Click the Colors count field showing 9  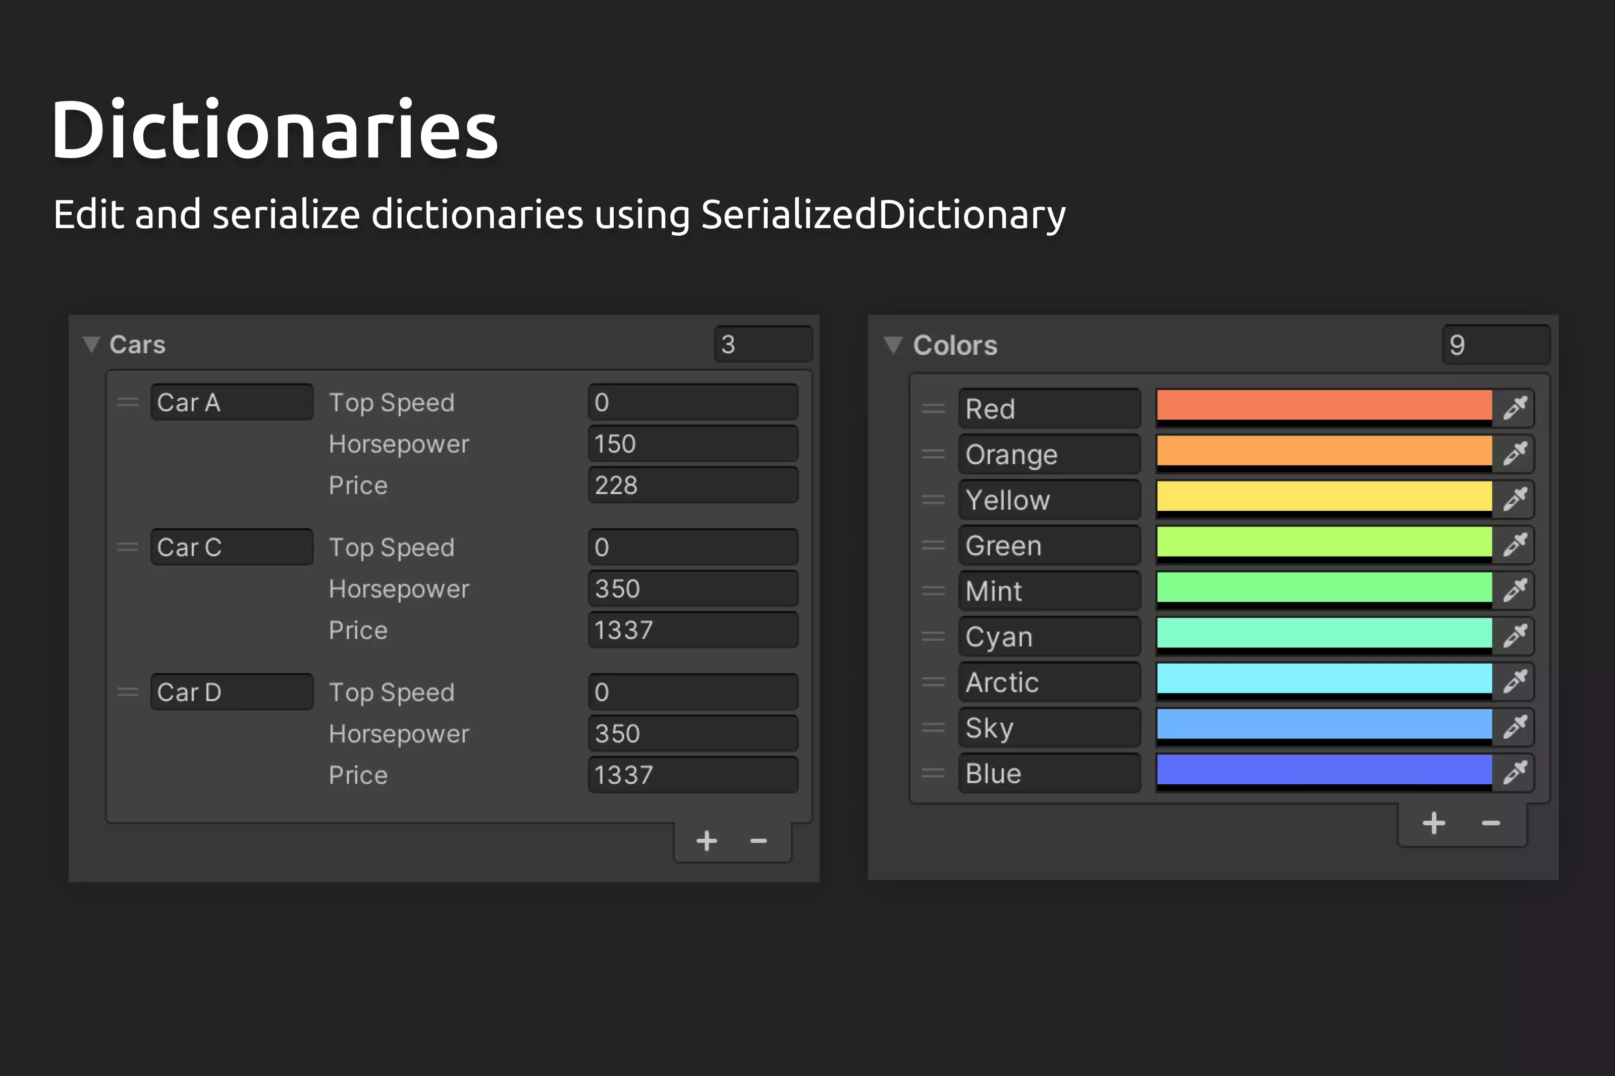(x=1495, y=345)
